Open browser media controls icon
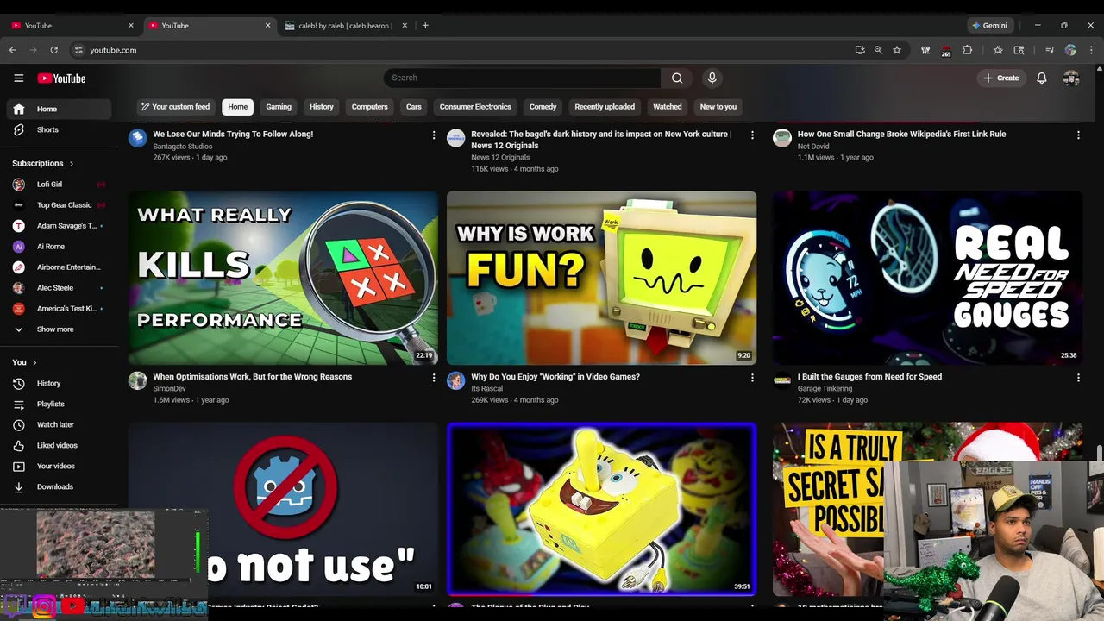The width and height of the screenshot is (1104, 621). click(x=1050, y=50)
